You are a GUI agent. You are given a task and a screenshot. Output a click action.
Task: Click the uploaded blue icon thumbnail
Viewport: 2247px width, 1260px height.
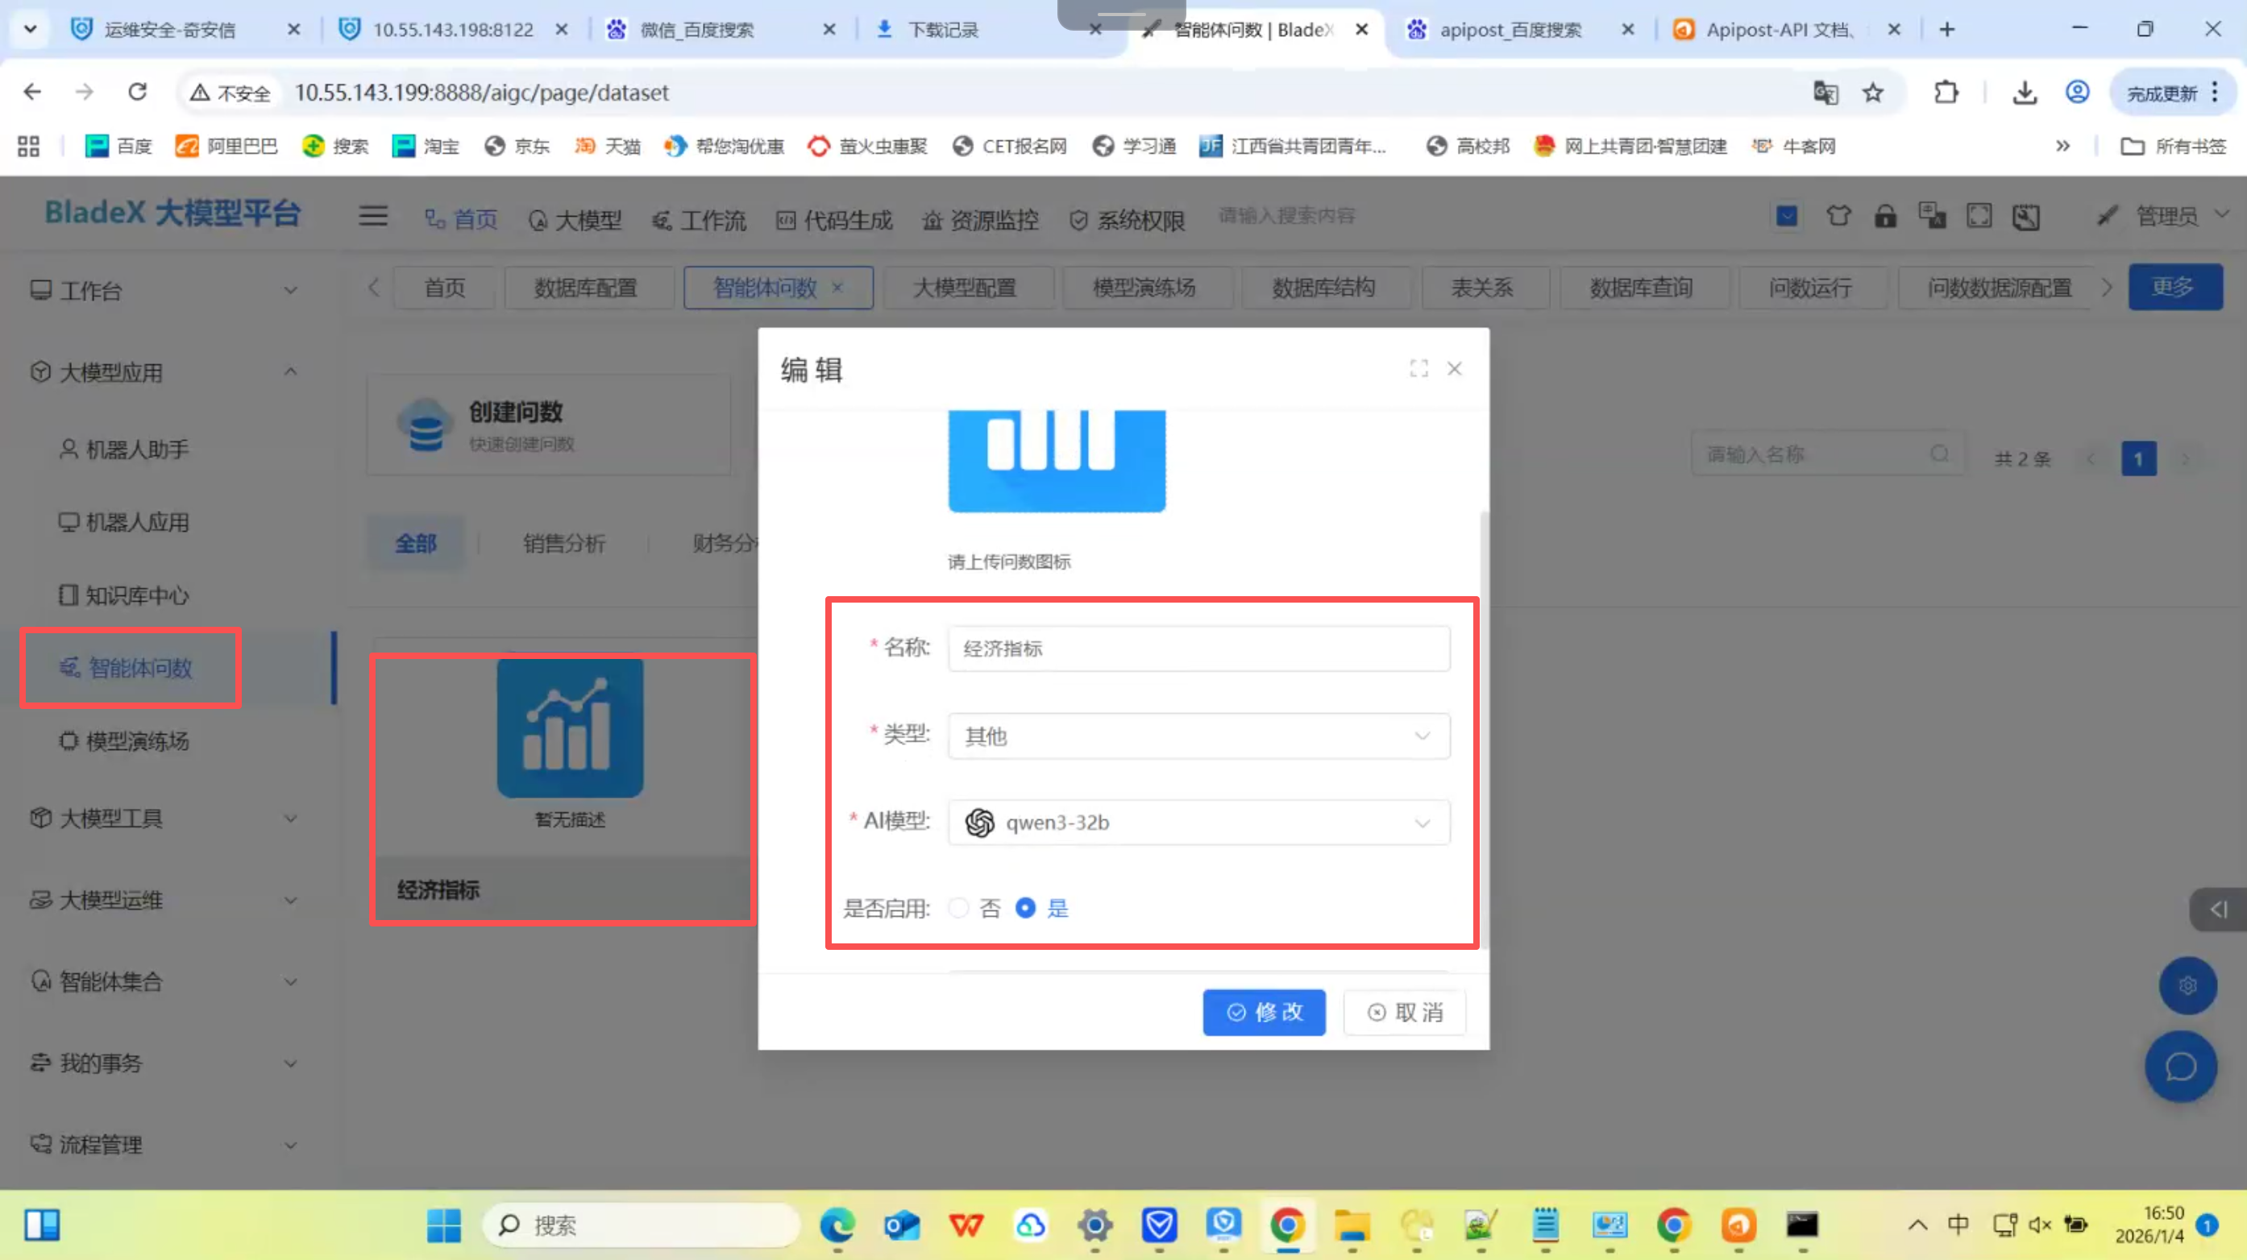[x=1057, y=460]
